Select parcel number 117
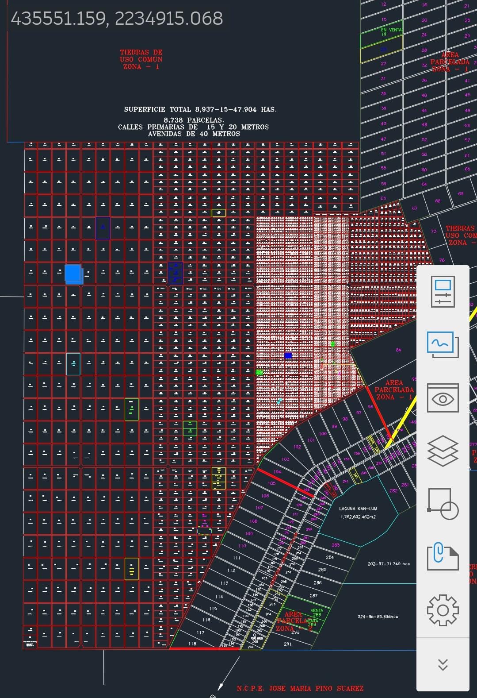 click(x=200, y=632)
